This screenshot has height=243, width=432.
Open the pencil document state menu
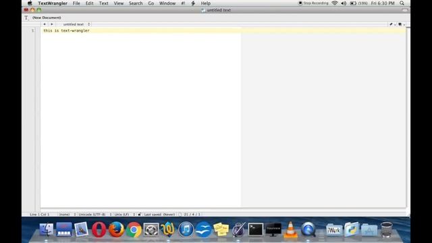click(x=392, y=24)
